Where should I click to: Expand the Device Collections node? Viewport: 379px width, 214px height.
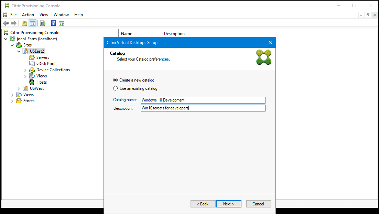click(x=25, y=69)
